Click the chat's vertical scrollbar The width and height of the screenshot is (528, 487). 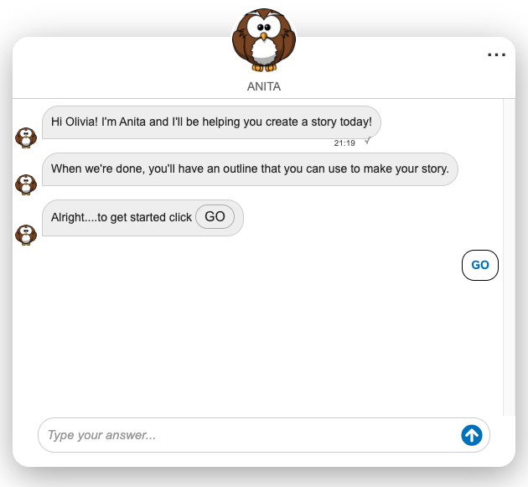click(x=509, y=251)
